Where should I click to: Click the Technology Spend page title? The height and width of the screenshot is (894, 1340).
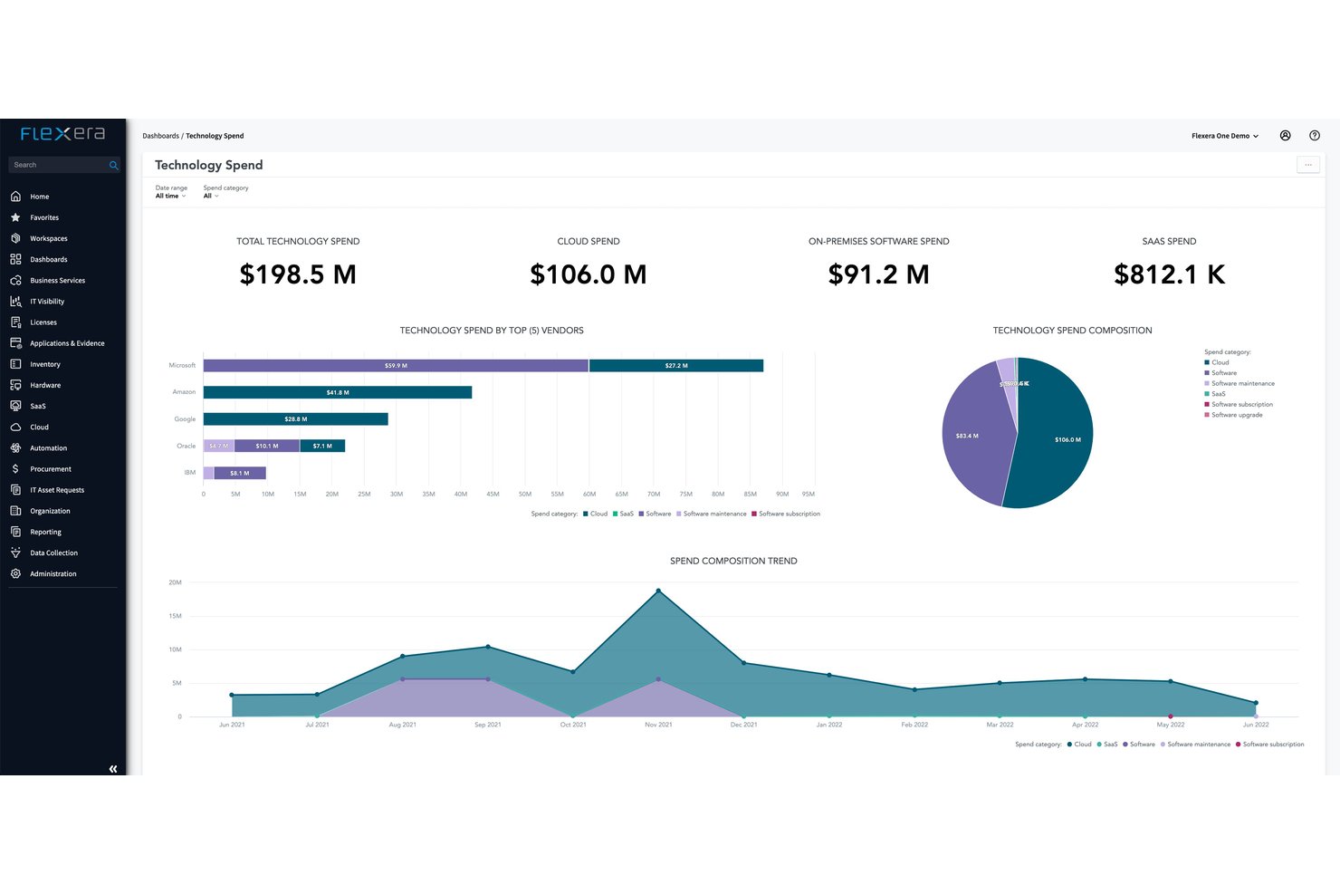coord(209,165)
